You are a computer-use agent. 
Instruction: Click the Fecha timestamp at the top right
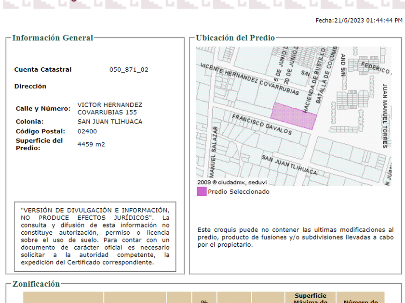coord(359,21)
